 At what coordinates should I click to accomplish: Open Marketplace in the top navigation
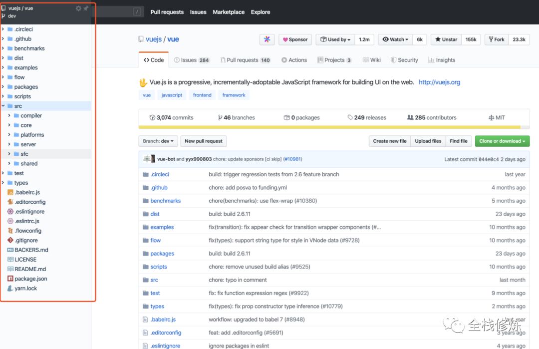click(x=229, y=12)
